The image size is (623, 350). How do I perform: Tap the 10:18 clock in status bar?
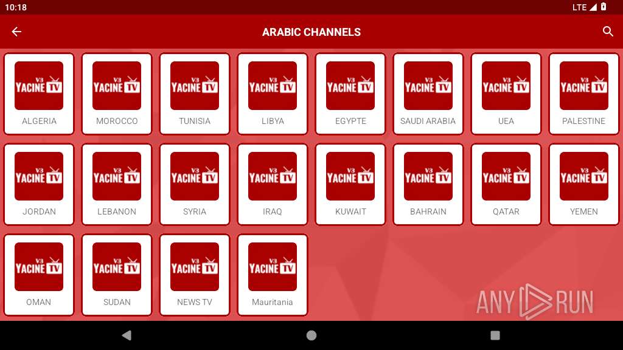pos(15,7)
